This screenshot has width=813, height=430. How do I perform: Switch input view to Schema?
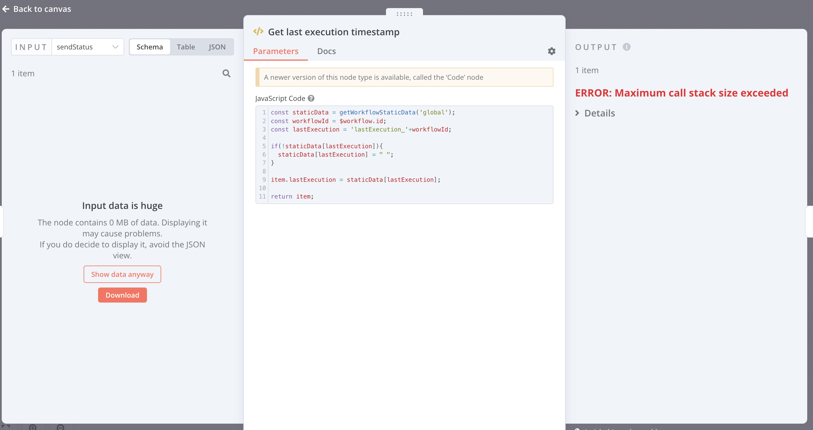(x=150, y=47)
